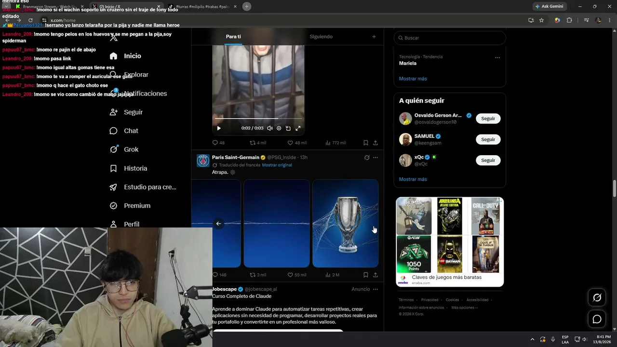Ask Grok about the PSG post
The height and width of the screenshot is (347, 617).
367,158
